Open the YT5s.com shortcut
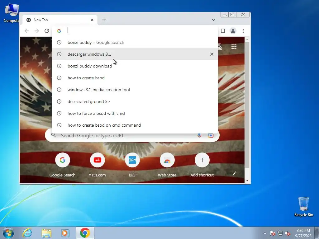Viewport: 319px width, 239px height. (x=97, y=165)
